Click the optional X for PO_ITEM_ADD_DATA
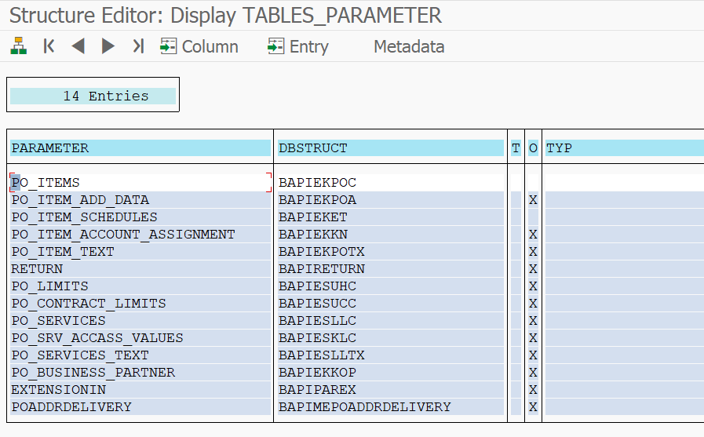The width and height of the screenshot is (704, 437). [533, 199]
